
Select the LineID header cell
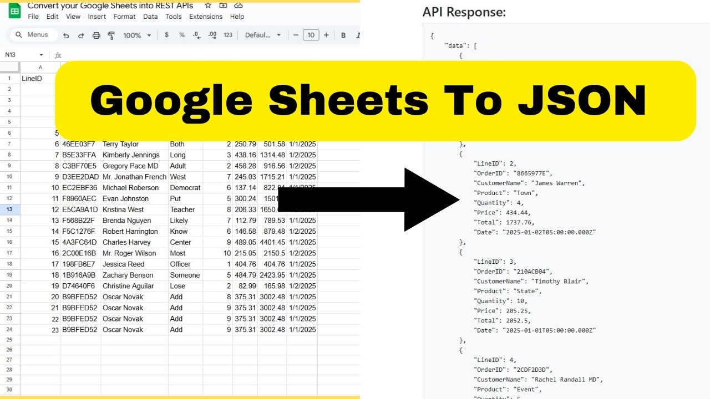click(x=40, y=78)
